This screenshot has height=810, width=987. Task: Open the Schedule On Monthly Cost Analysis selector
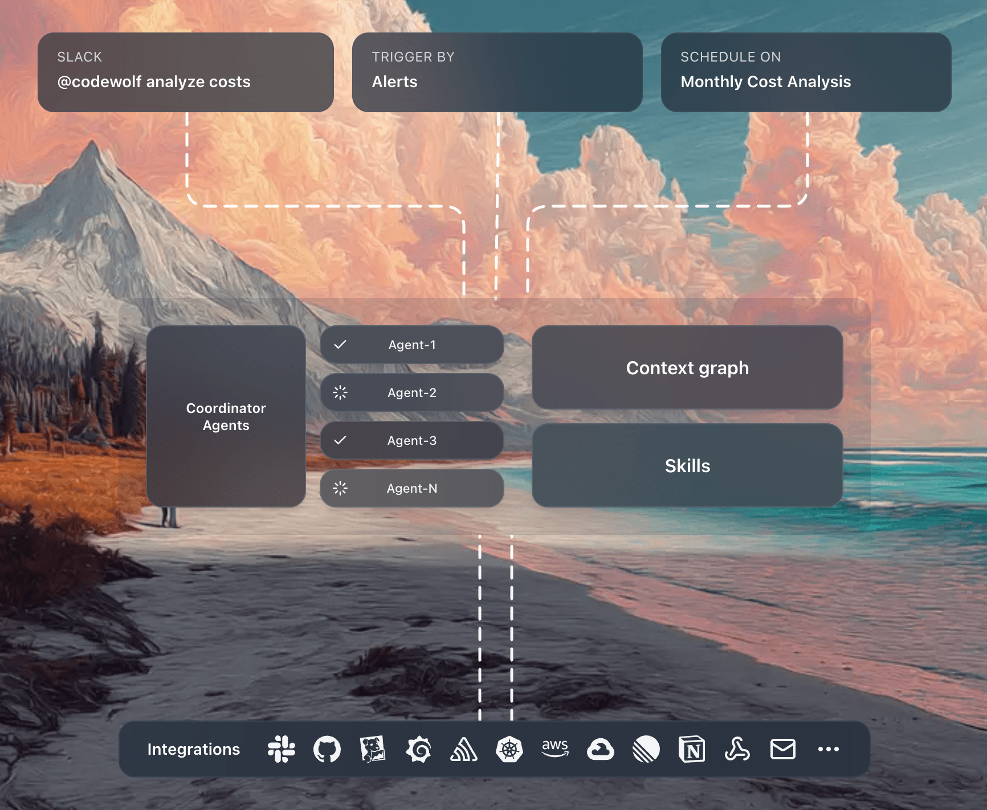pos(807,72)
